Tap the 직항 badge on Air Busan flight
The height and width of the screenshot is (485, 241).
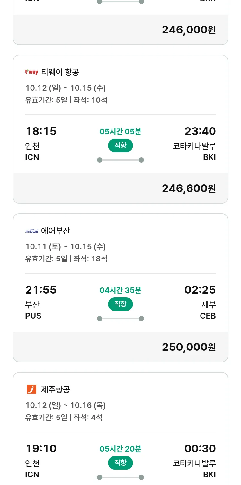[x=121, y=304]
